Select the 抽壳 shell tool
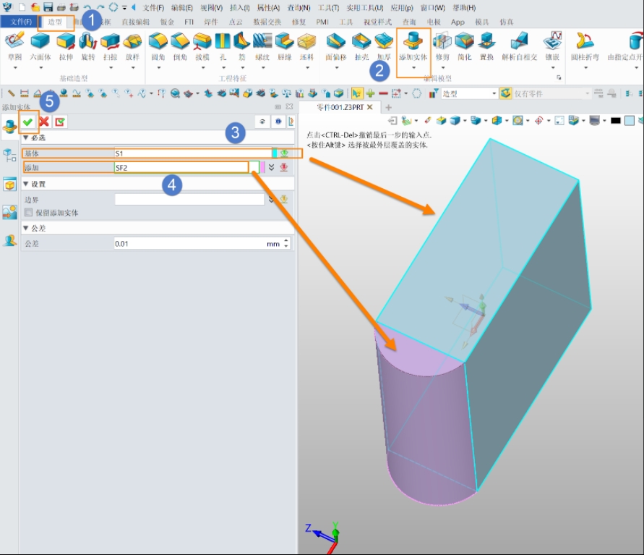The width and height of the screenshot is (644, 555). (x=361, y=46)
